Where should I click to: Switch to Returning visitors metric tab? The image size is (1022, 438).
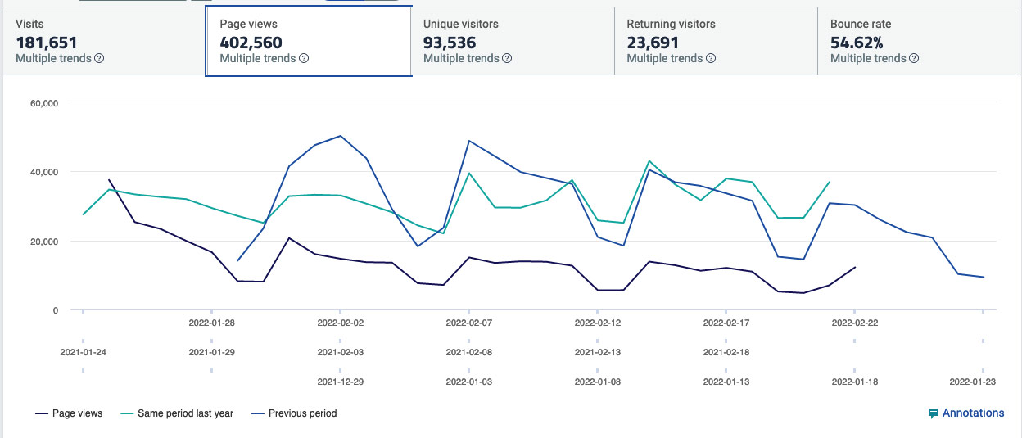coord(716,42)
